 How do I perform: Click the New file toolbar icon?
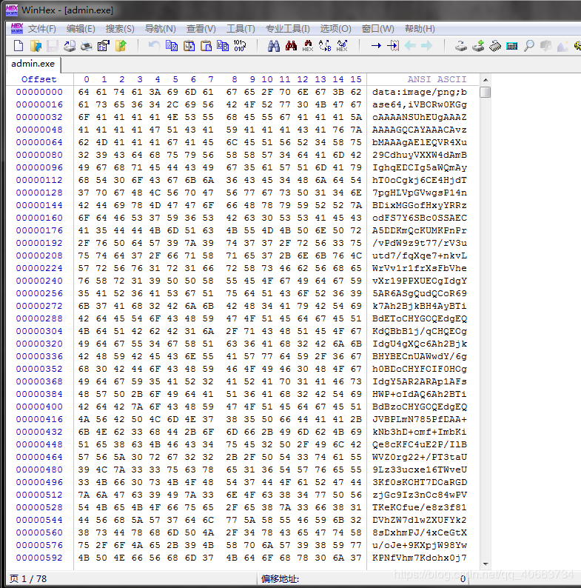[x=19, y=46]
